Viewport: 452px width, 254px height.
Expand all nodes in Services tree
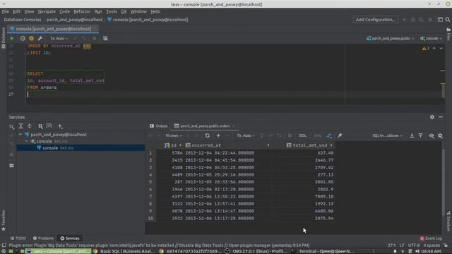[x=20, y=126]
